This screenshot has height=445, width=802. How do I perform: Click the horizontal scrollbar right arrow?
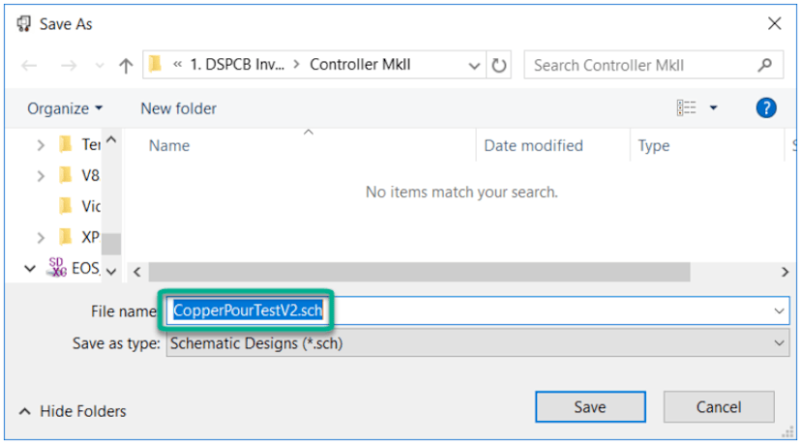[x=786, y=272]
